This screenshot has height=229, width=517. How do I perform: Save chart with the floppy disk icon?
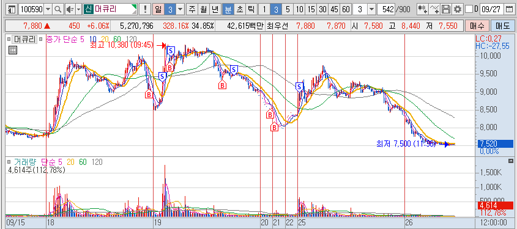[x=446, y=10]
